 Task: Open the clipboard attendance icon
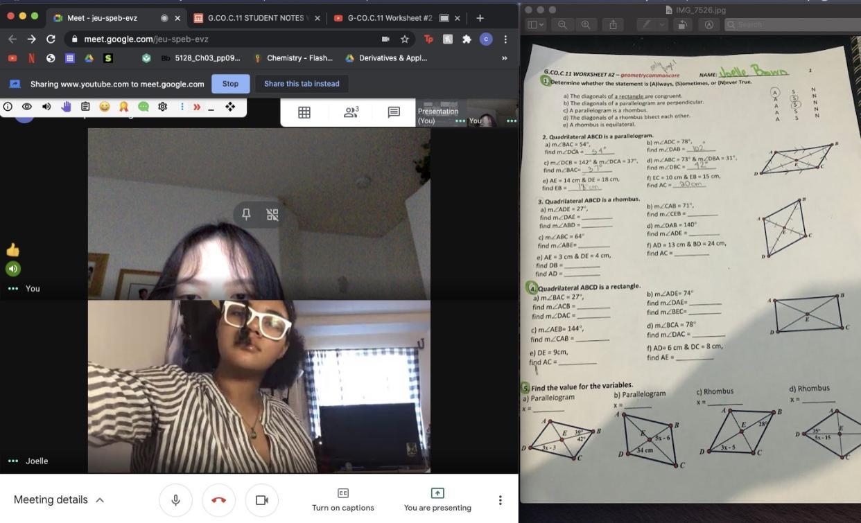tap(85, 107)
